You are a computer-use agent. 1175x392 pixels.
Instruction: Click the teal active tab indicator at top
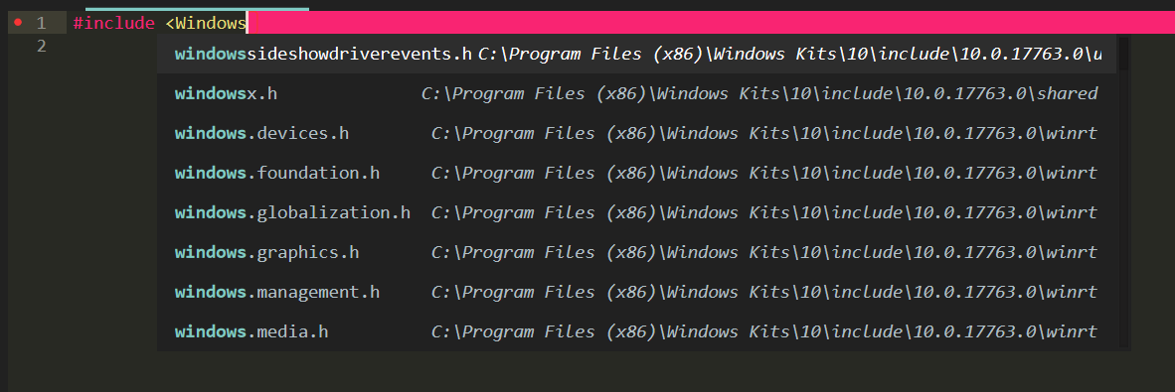pos(197,8)
